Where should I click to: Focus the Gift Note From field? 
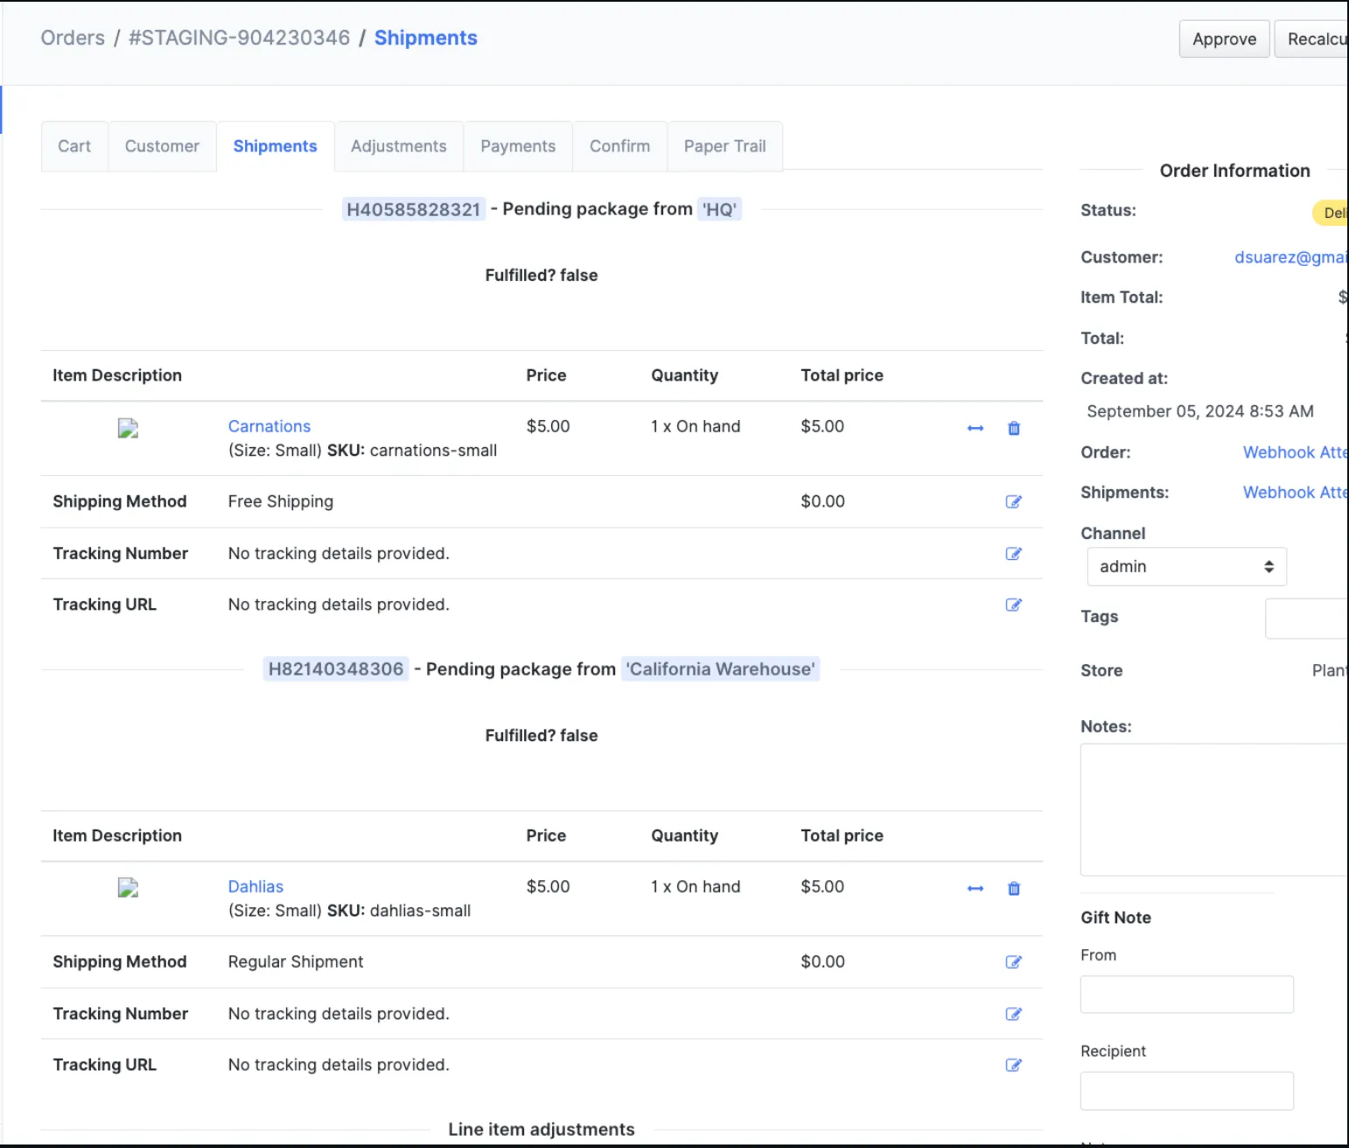tap(1187, 995)
